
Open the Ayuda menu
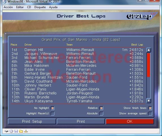pyautogui.click(x=53, y=7)
